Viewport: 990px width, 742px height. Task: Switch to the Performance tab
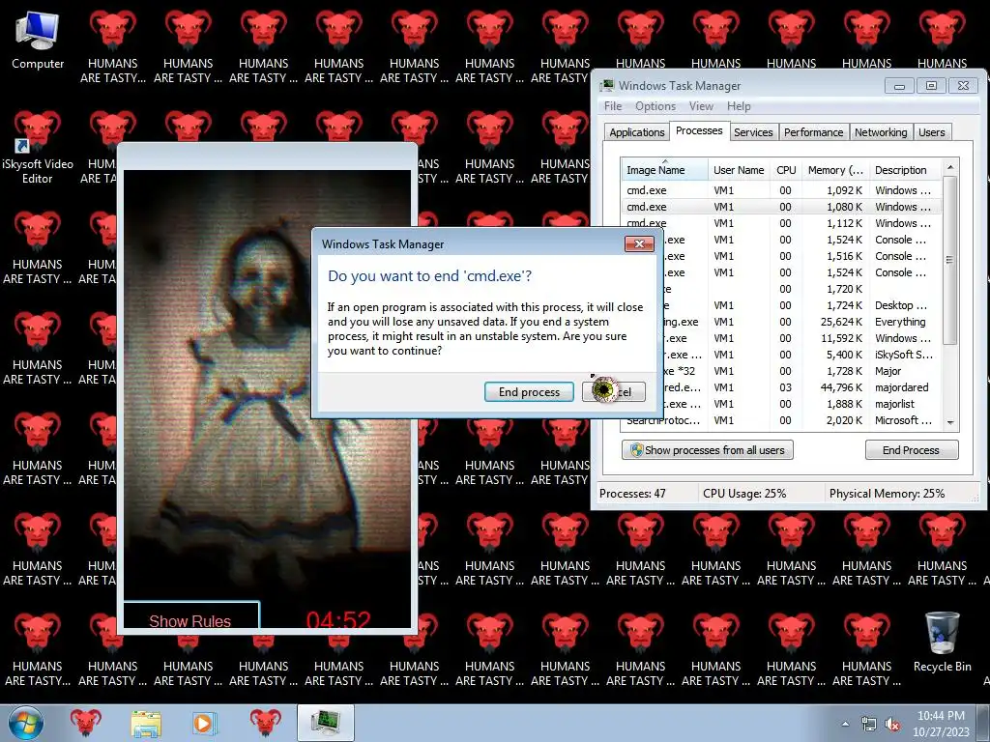click(813, 131)
